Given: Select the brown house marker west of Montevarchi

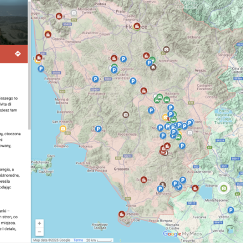Looking at the screenshot, I should coord(153,67).
